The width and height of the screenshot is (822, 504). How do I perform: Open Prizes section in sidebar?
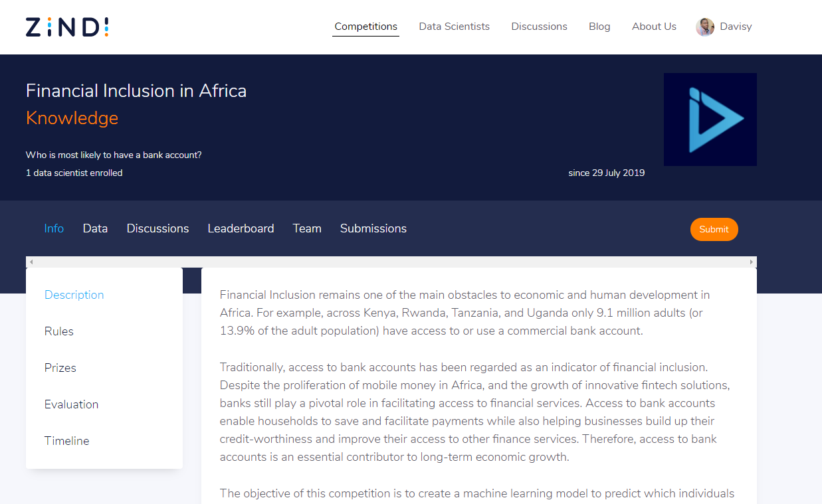coord(60,368)
